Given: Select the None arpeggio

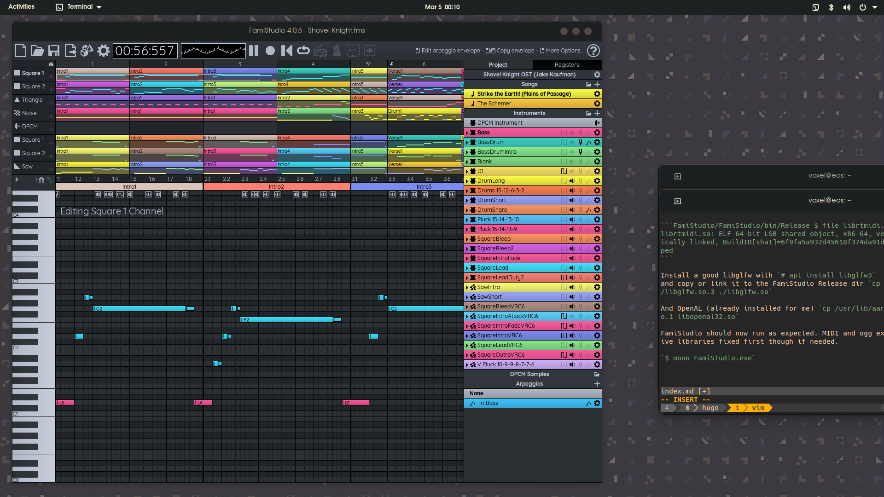Looking at the screenshot, I should 533,393.
